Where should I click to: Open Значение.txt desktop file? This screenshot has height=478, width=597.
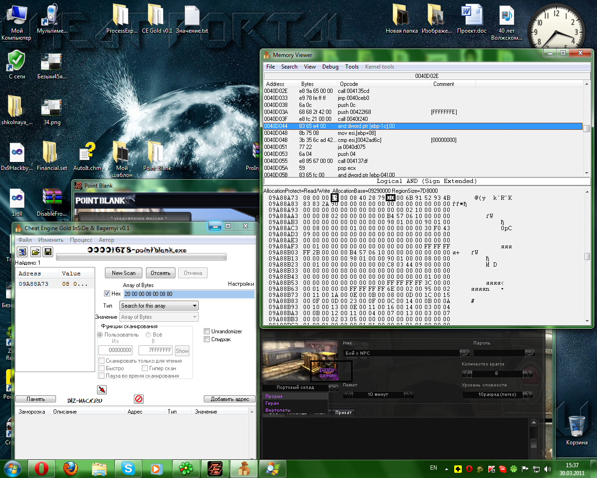pos(192,19)
